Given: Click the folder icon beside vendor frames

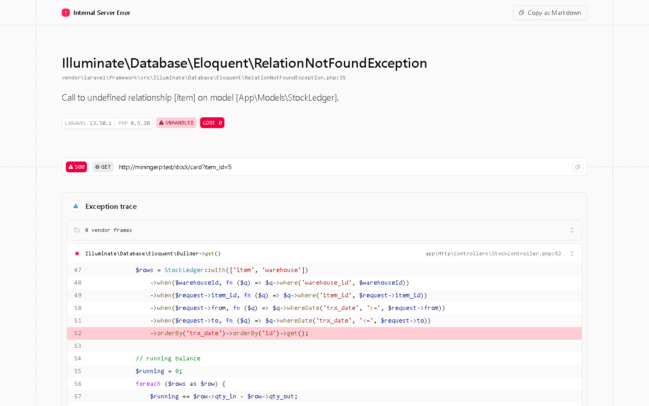Looking at the screenshot, I should pyautogui.click(x=77, y=230).
